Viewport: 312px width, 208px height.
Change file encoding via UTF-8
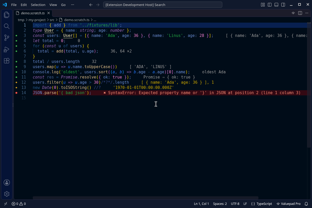pyautogui.click(x=235, y=204)
